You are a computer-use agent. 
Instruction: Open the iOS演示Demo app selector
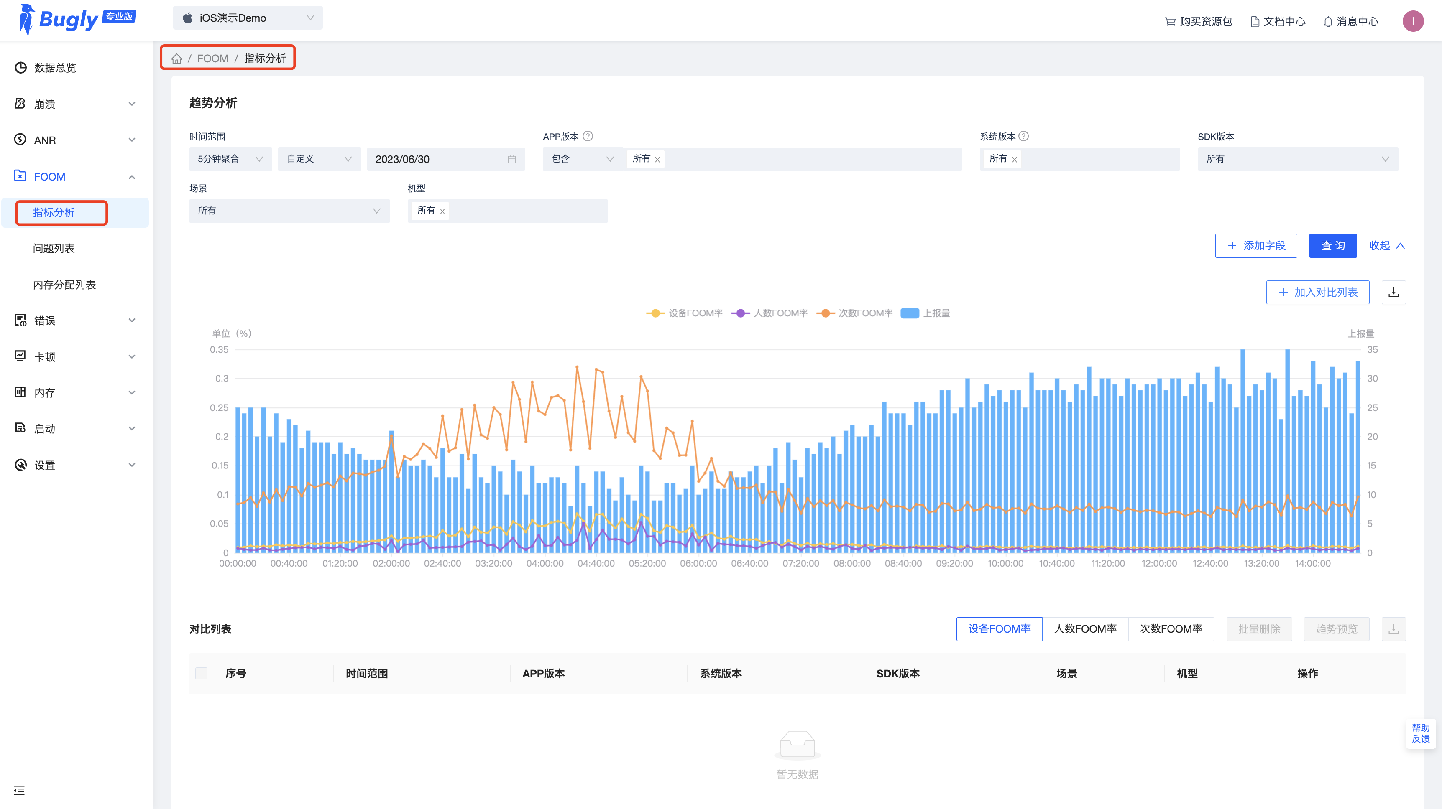click(x=248, y=18)
